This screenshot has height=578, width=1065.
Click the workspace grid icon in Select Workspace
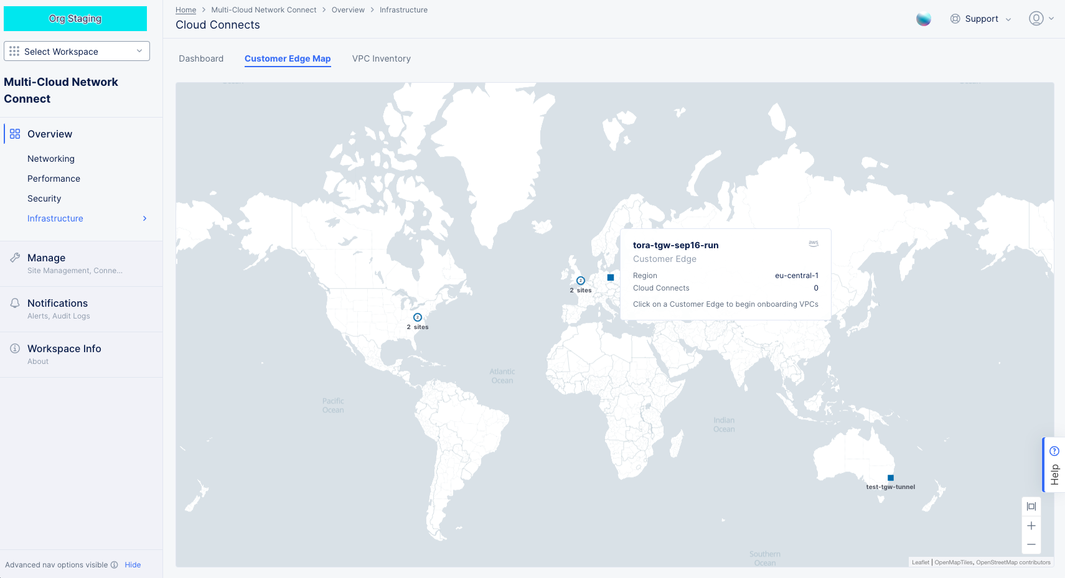click(x=14, y=51)
